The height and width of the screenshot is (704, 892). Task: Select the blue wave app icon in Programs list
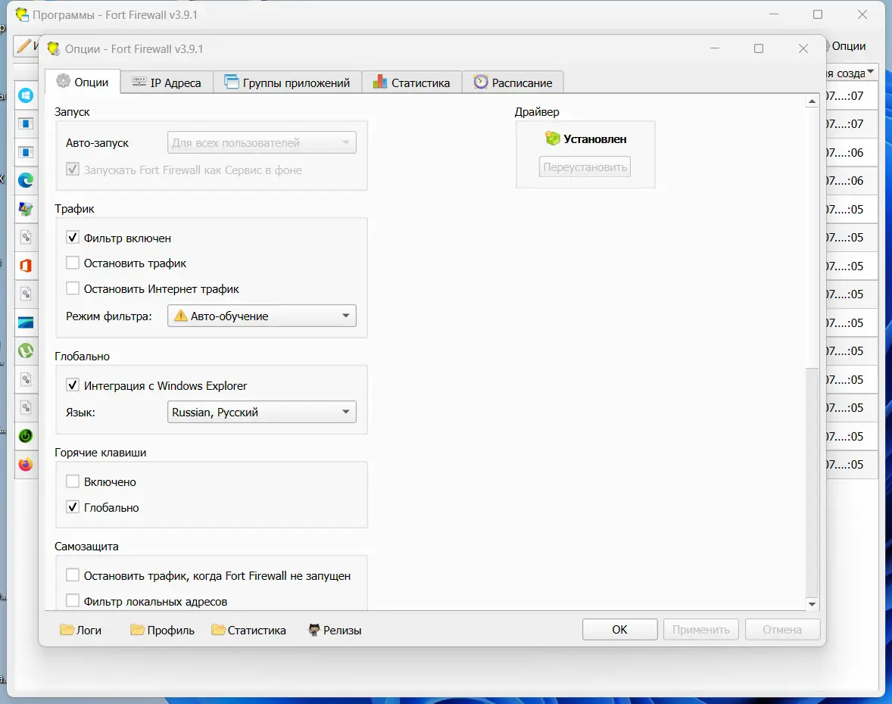point(26,322)
